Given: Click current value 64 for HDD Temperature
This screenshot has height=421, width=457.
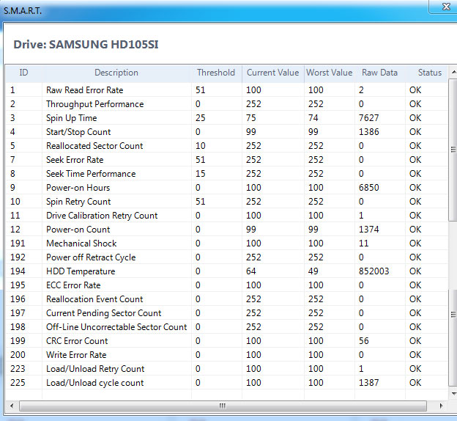Looking at the screenshot, I should coord(251,271).
